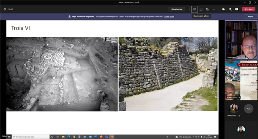Viewport: 258px width, 139px height.
Task: Show the +23 more participants
Action: pyautogui.click(x=248, y=109)
